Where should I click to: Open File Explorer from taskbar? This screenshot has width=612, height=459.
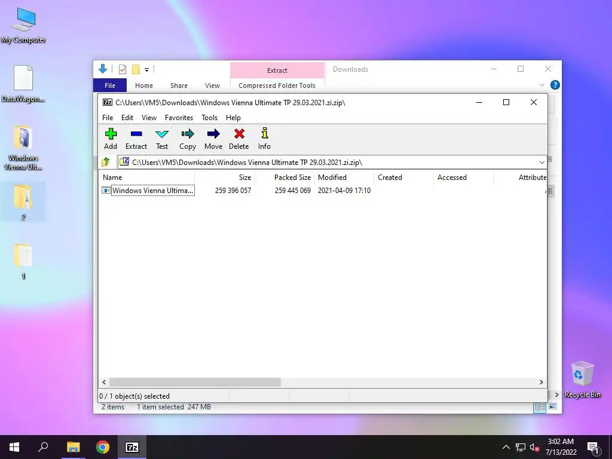[73, 447]
